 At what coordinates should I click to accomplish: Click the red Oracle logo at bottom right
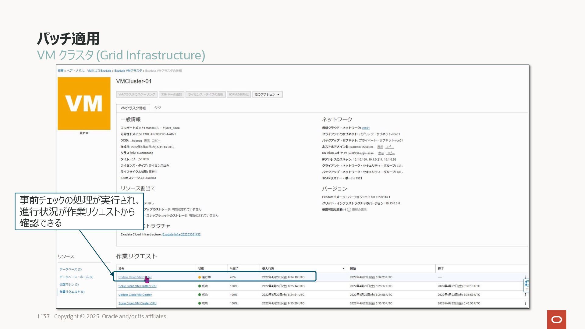point(556,319)
